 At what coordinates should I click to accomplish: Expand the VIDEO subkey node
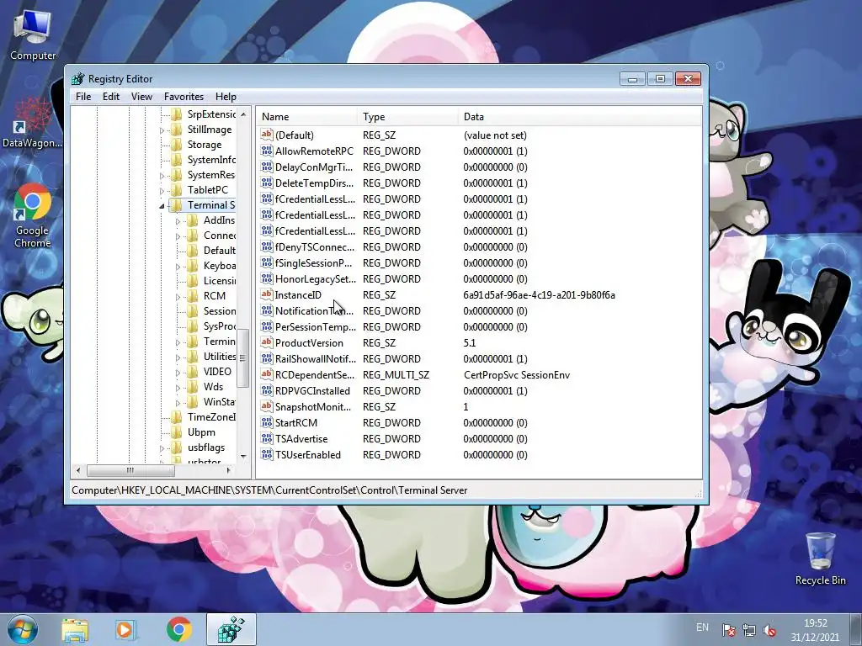click(178, 373)
